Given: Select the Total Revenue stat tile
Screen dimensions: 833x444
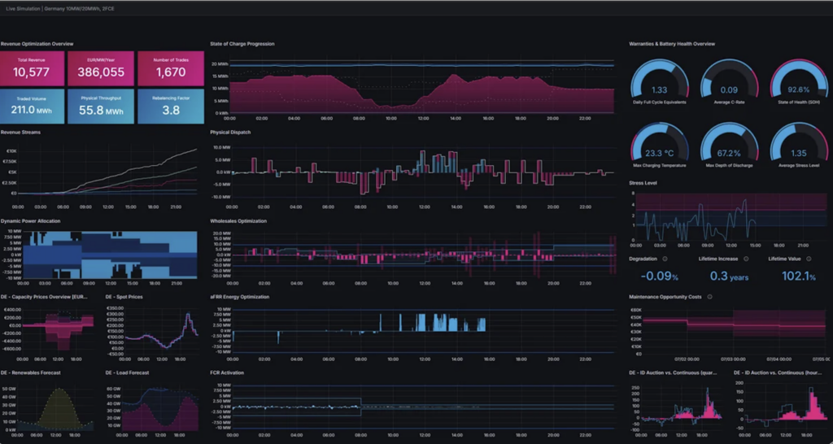Looking at the screenshot, I should tap(32, 68).
